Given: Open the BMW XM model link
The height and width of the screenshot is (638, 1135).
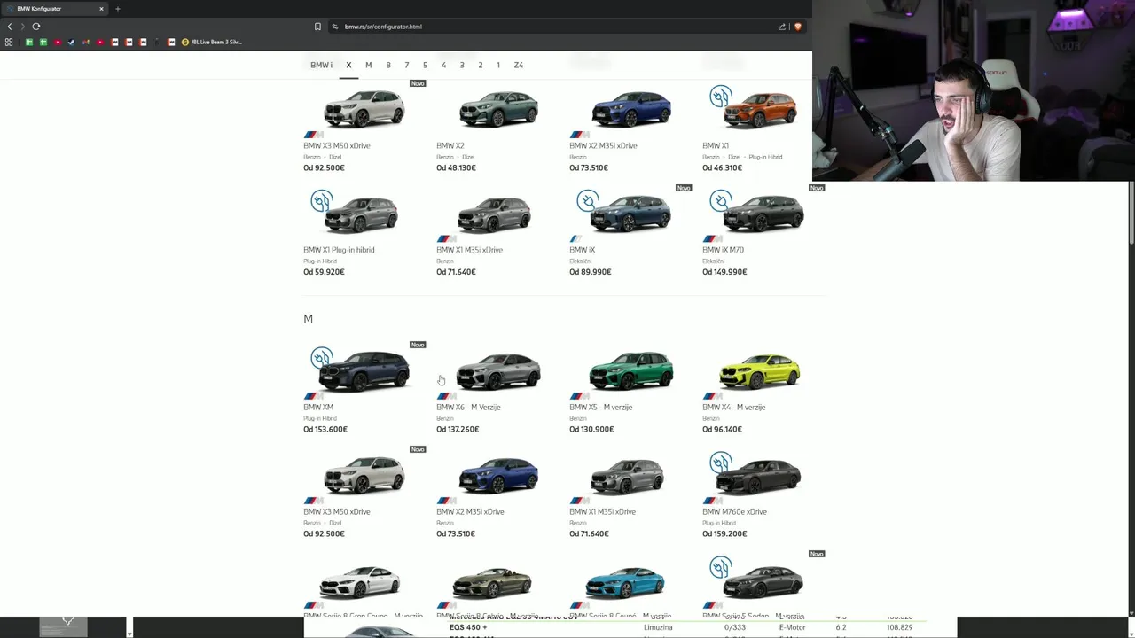Looking at the screenshot, I should point(318,408).
